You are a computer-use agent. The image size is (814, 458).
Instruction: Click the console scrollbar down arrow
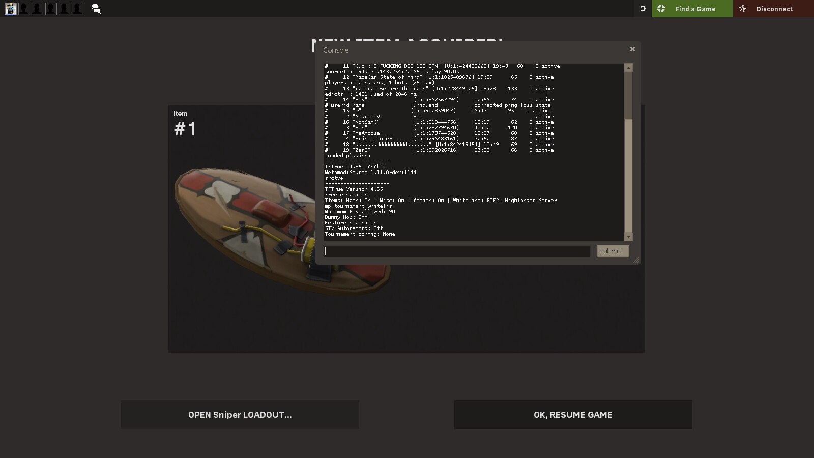628,237
